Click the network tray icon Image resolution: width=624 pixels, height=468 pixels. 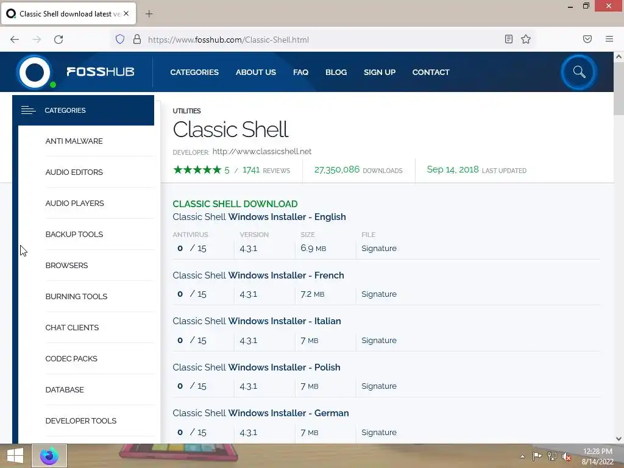[x=552, y=456]
